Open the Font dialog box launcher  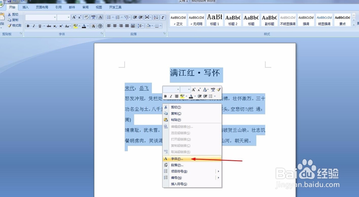102,34
